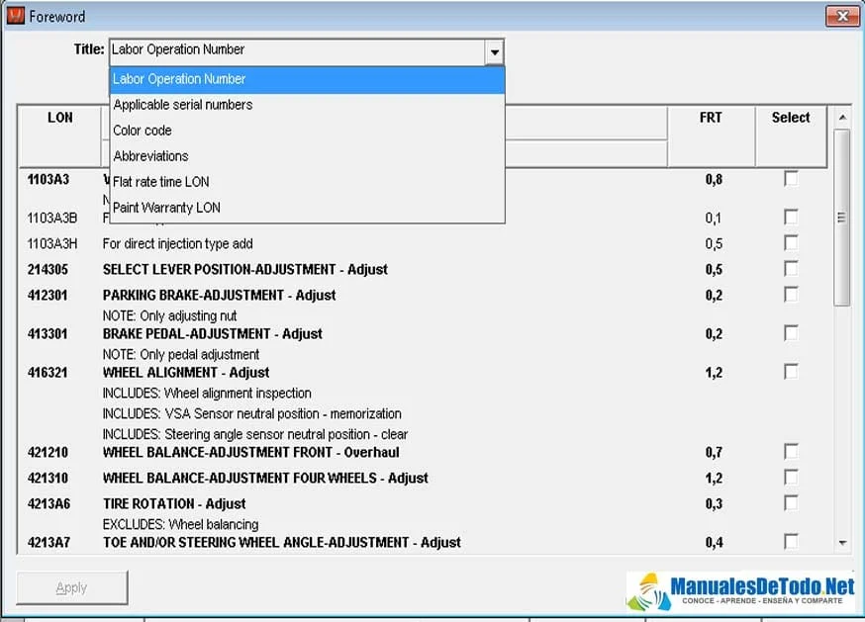
Task: Click FRT value 0,4 for 4213A7
Action: coord(714,543)
